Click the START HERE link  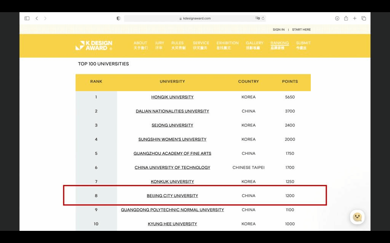click(x=301, y=30)
